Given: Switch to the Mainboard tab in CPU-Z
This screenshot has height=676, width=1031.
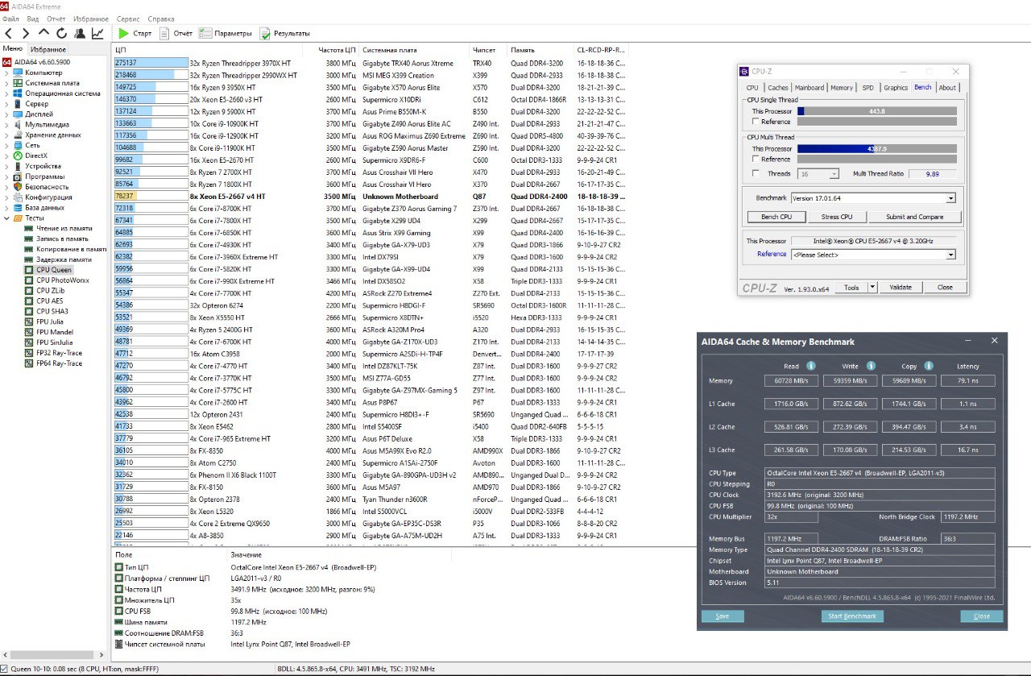Looking at the screenshot, I should tap(809, 88).
